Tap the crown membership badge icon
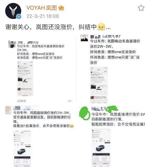 (61, 8)
